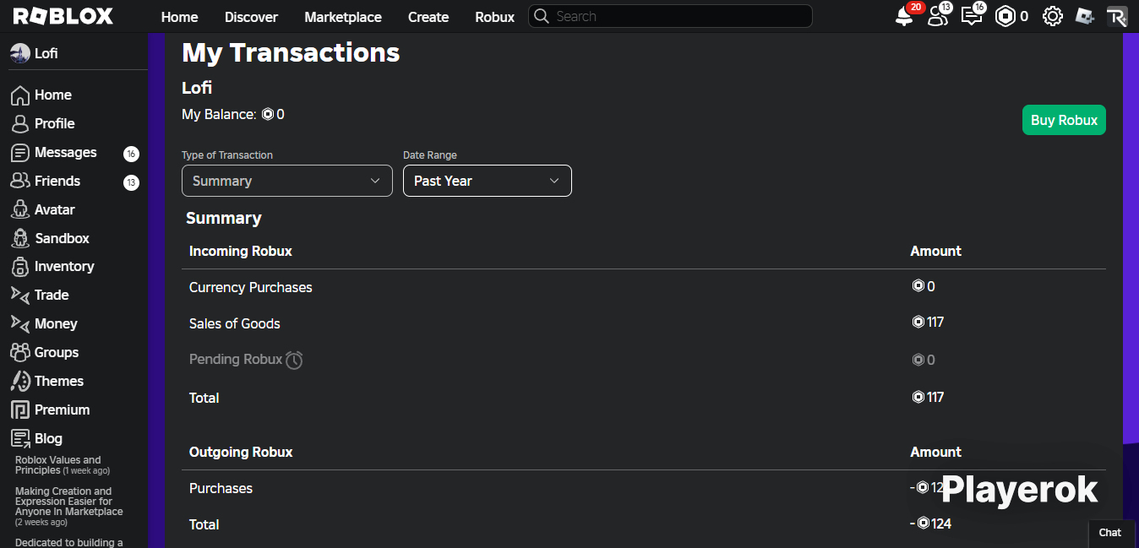1139x548 pixels.
Task: Select Marketplace in the top navigation
Action: pyautogui.click(x=343, y=17)
